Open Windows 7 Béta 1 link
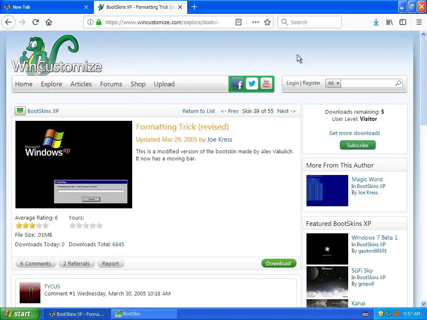Screen dimensions: 427x320 click(x=374, y=237)
